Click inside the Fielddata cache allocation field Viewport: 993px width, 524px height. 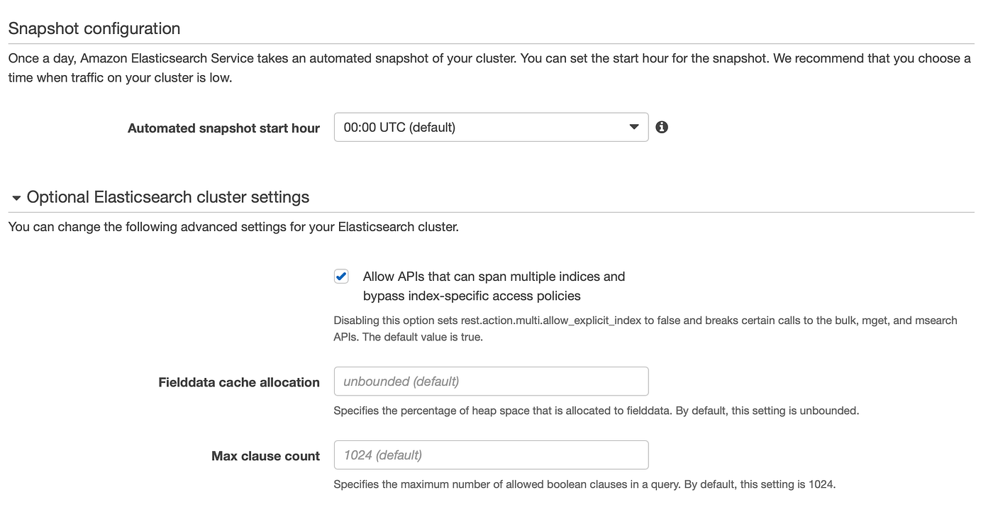click(x=491, y=381)
